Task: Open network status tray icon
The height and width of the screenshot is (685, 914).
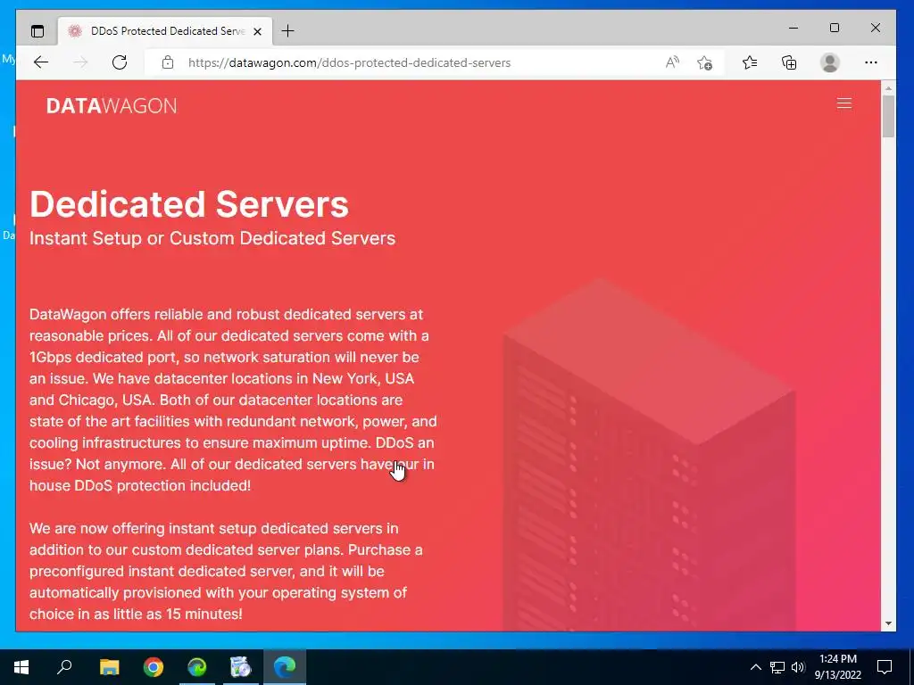Action: (x=777, y=667)
